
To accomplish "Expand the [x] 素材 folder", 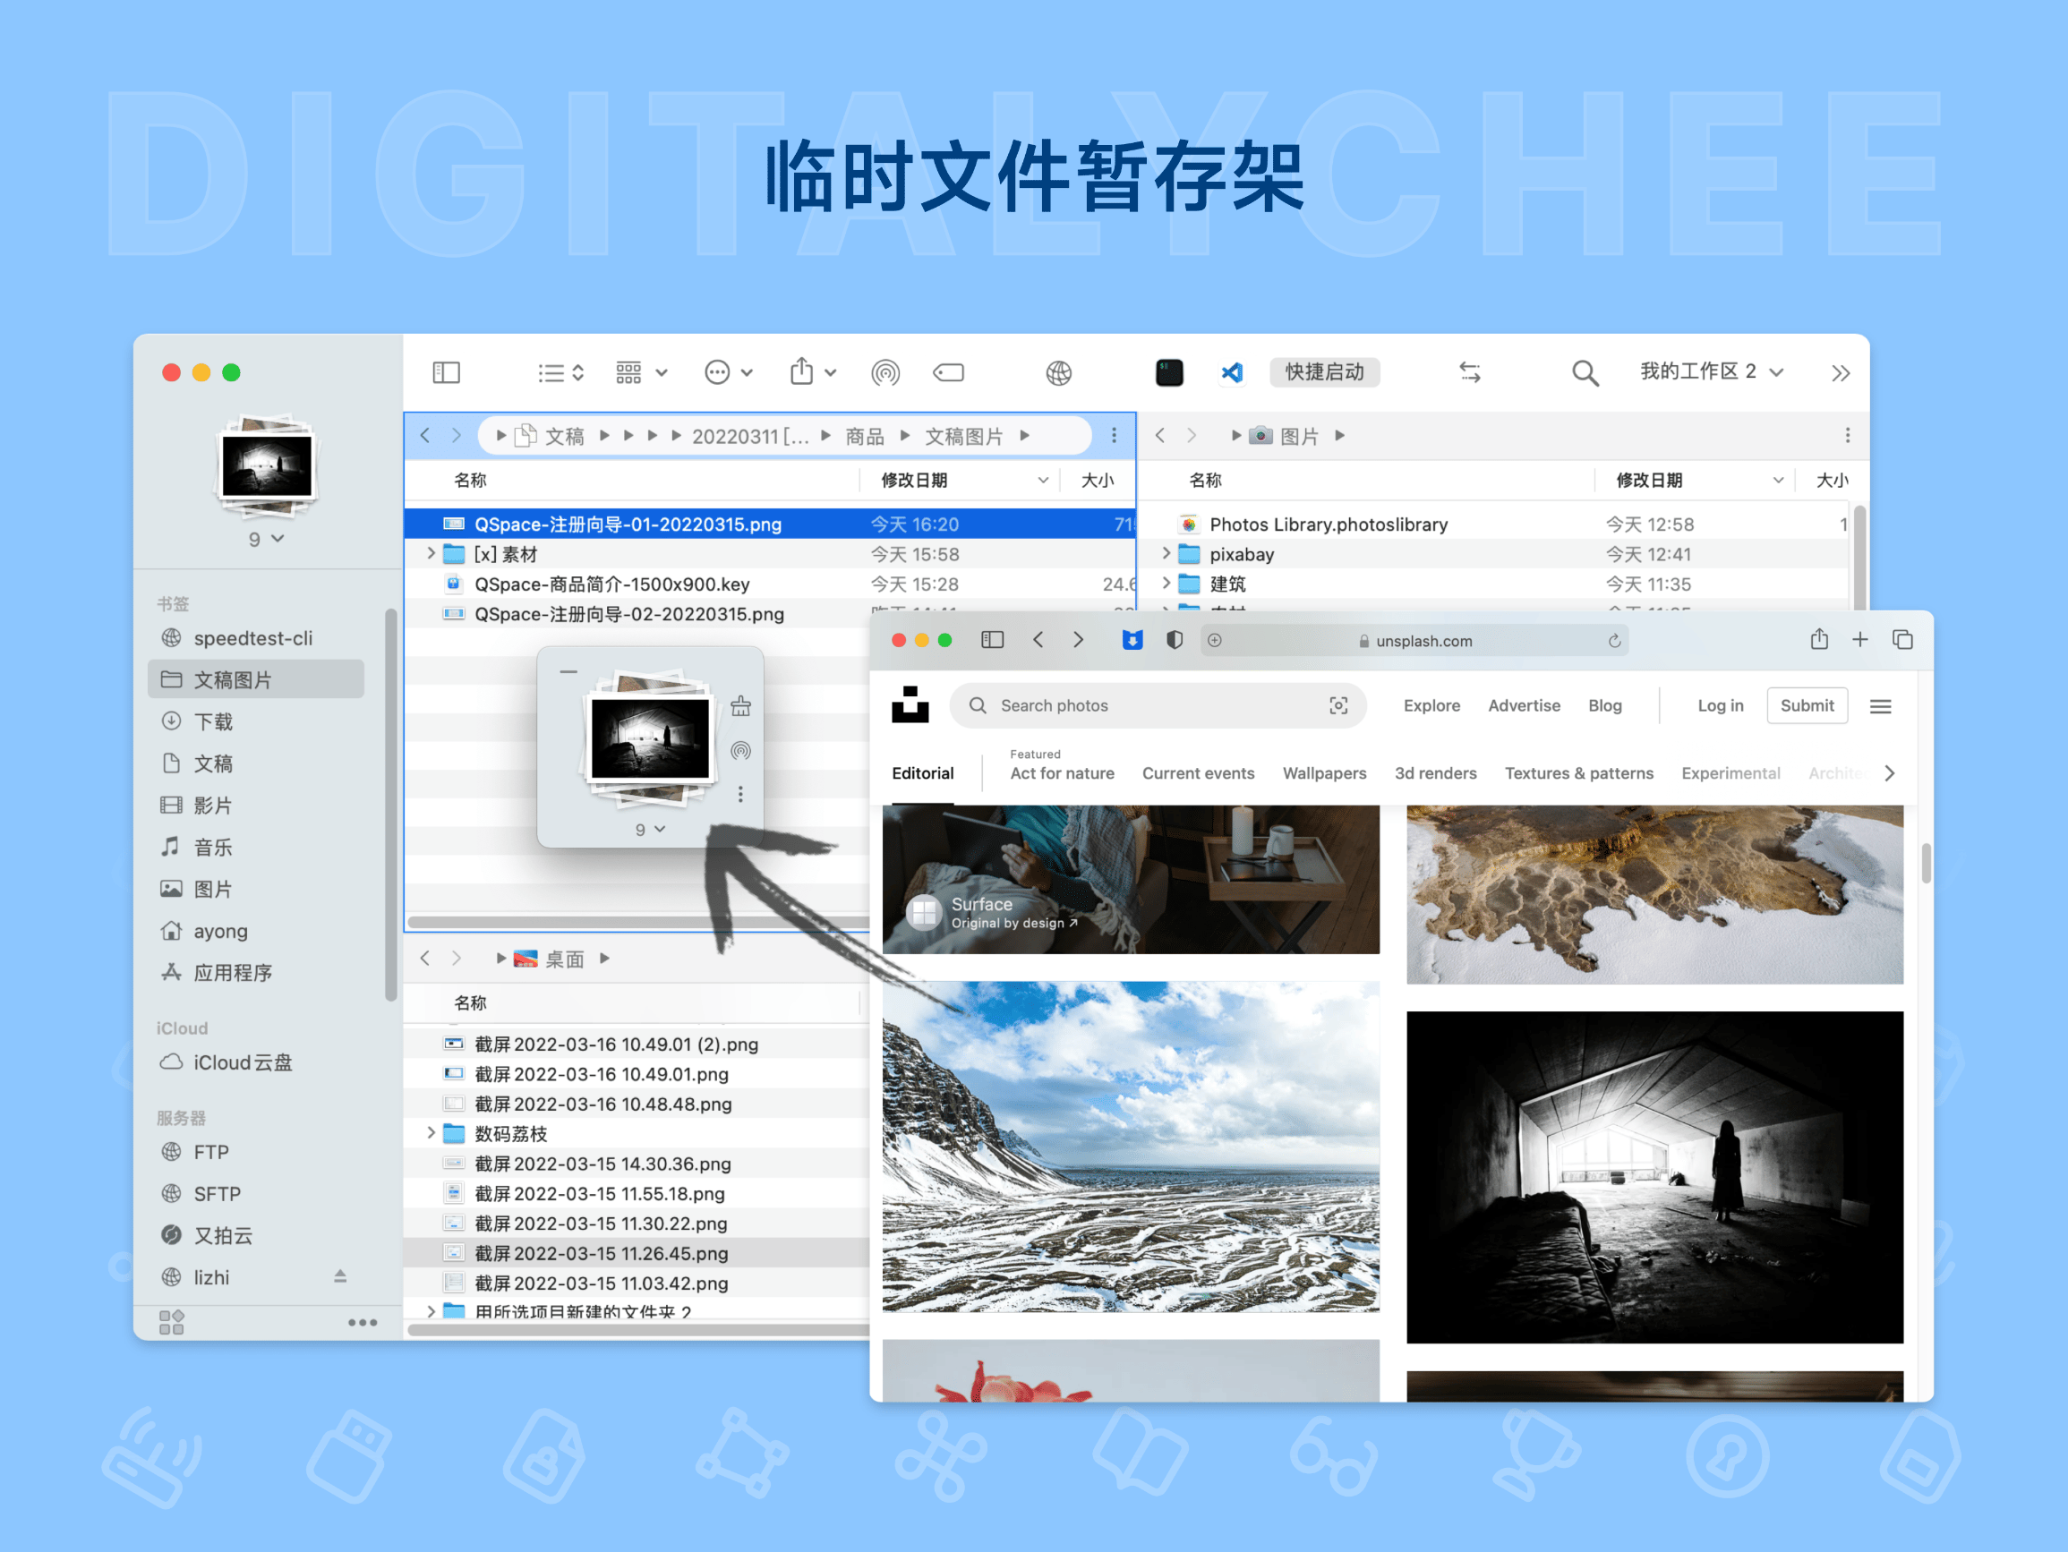I will (431, 553).
